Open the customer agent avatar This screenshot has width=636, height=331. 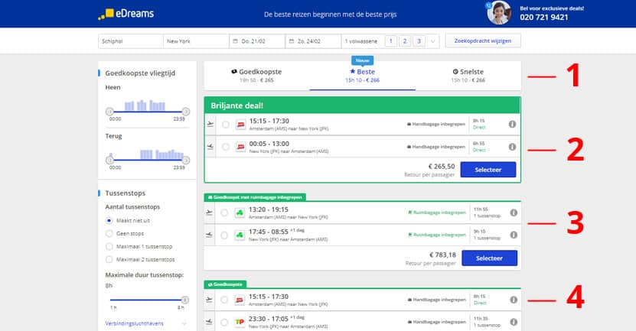[499, 13]
